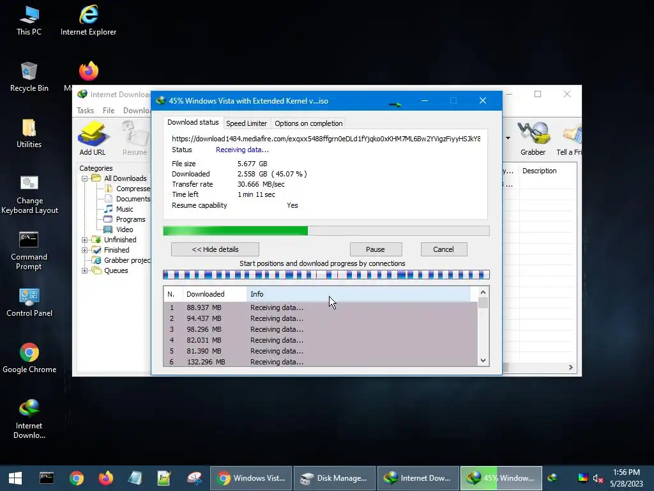Select the Programs category

tap(125, 220)
